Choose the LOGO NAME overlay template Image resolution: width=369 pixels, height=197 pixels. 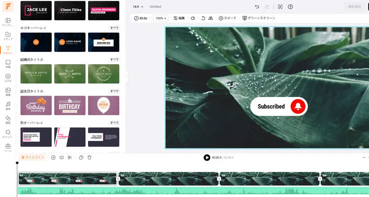click(x=70, y=42)
